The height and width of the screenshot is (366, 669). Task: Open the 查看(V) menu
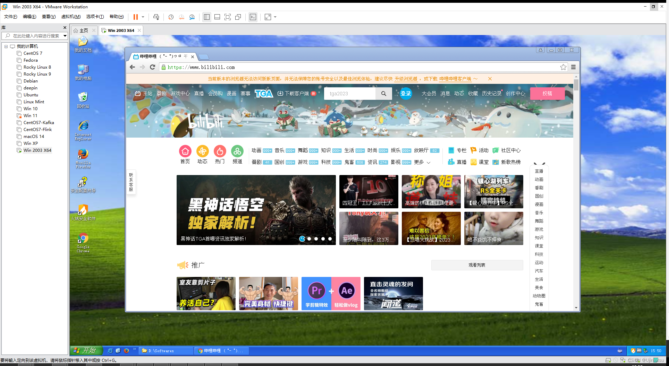point(49,17)
